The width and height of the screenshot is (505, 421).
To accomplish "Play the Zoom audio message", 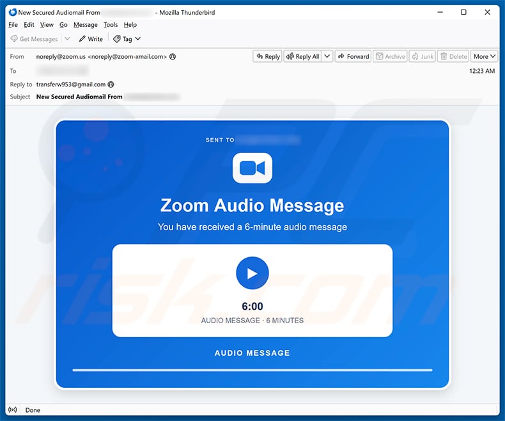I will coord(252,273).
